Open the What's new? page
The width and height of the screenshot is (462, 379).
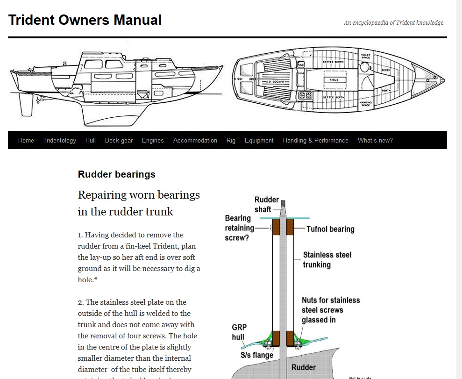tap(375, 140)
